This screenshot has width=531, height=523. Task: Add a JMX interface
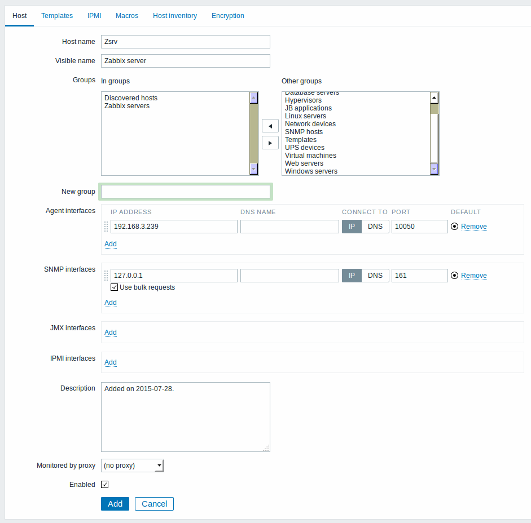[111, 332]
